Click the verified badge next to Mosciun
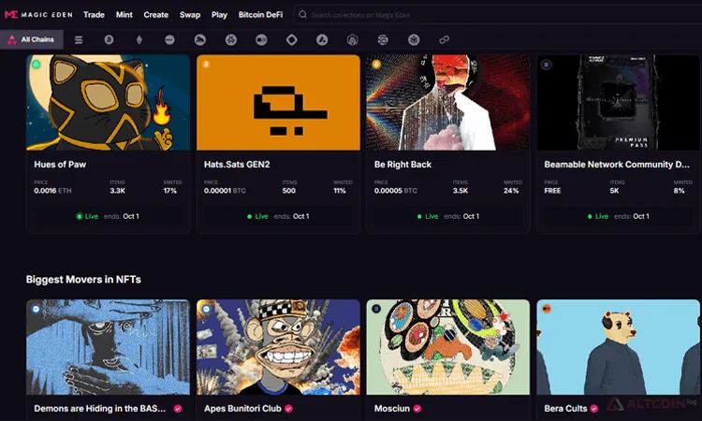The height and width of the screenshot is (421, 702). click(x=417, y=409)
